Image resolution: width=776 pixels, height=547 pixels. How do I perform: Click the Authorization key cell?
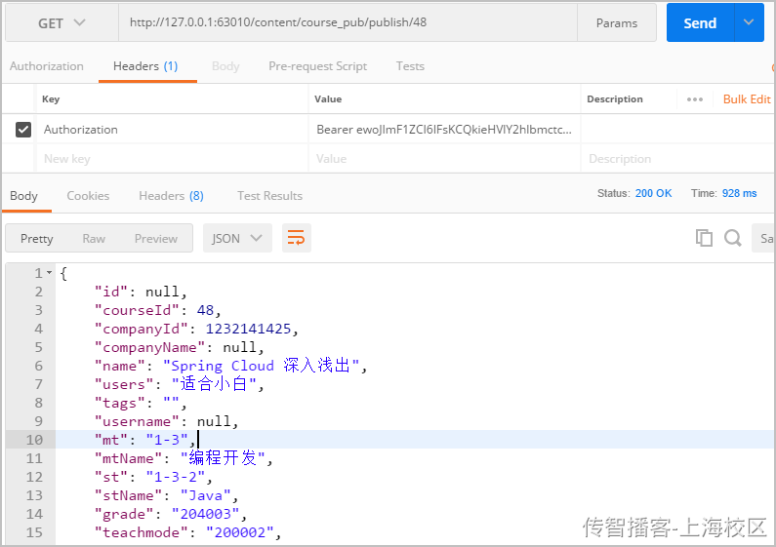(x=172, y=130)
